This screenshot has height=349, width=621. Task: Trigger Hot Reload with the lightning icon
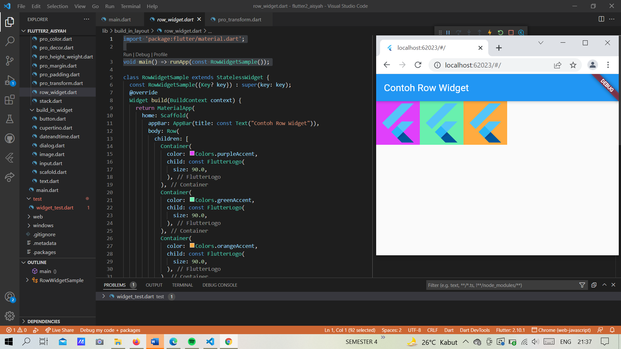(x=490, y=32)
